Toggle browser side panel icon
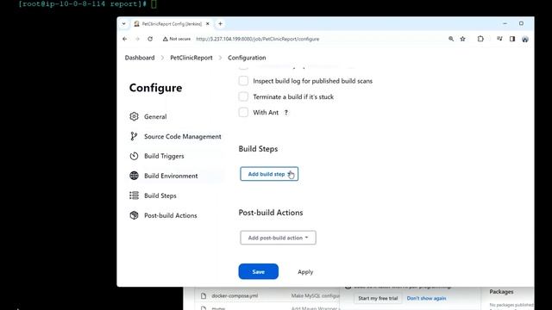Screen dimensions: 552x310 point(512,39)
